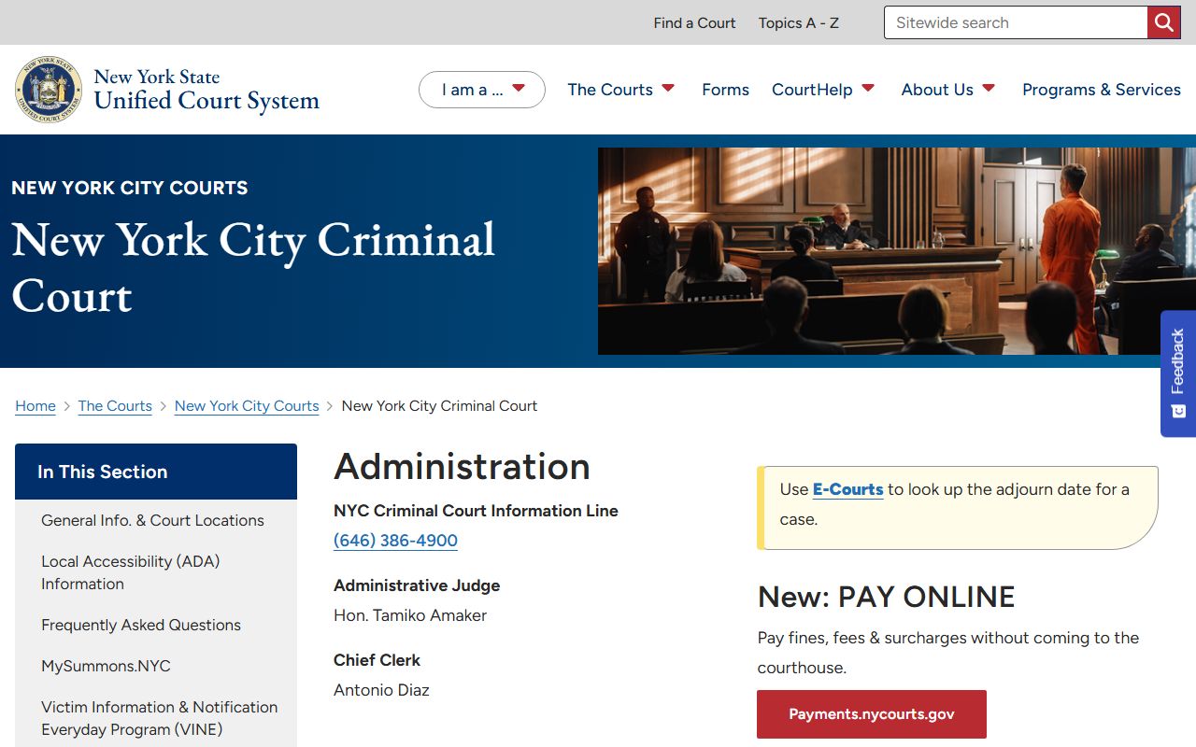Open the Forms menu item
1196x747 pixels.
pos(725,90)
